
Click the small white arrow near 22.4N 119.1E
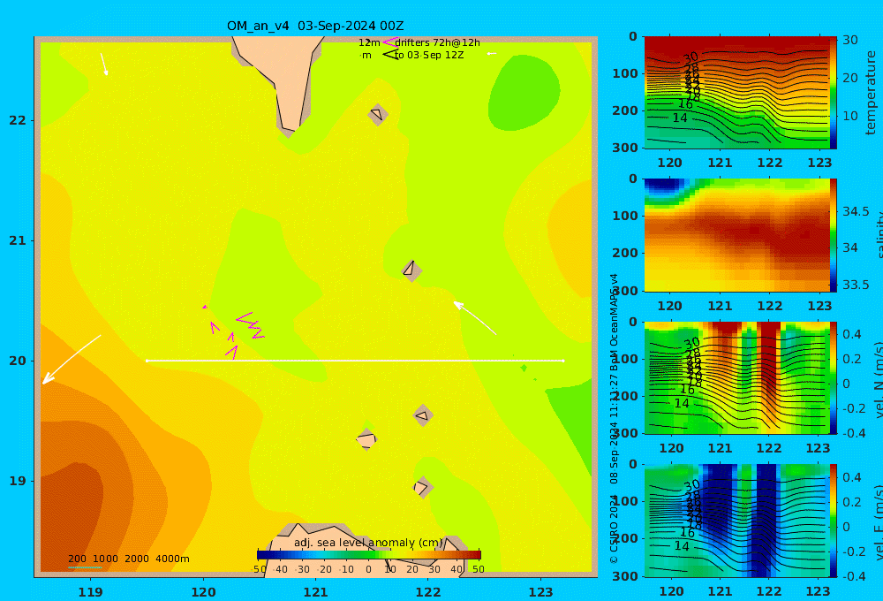[x=104, y=65]
